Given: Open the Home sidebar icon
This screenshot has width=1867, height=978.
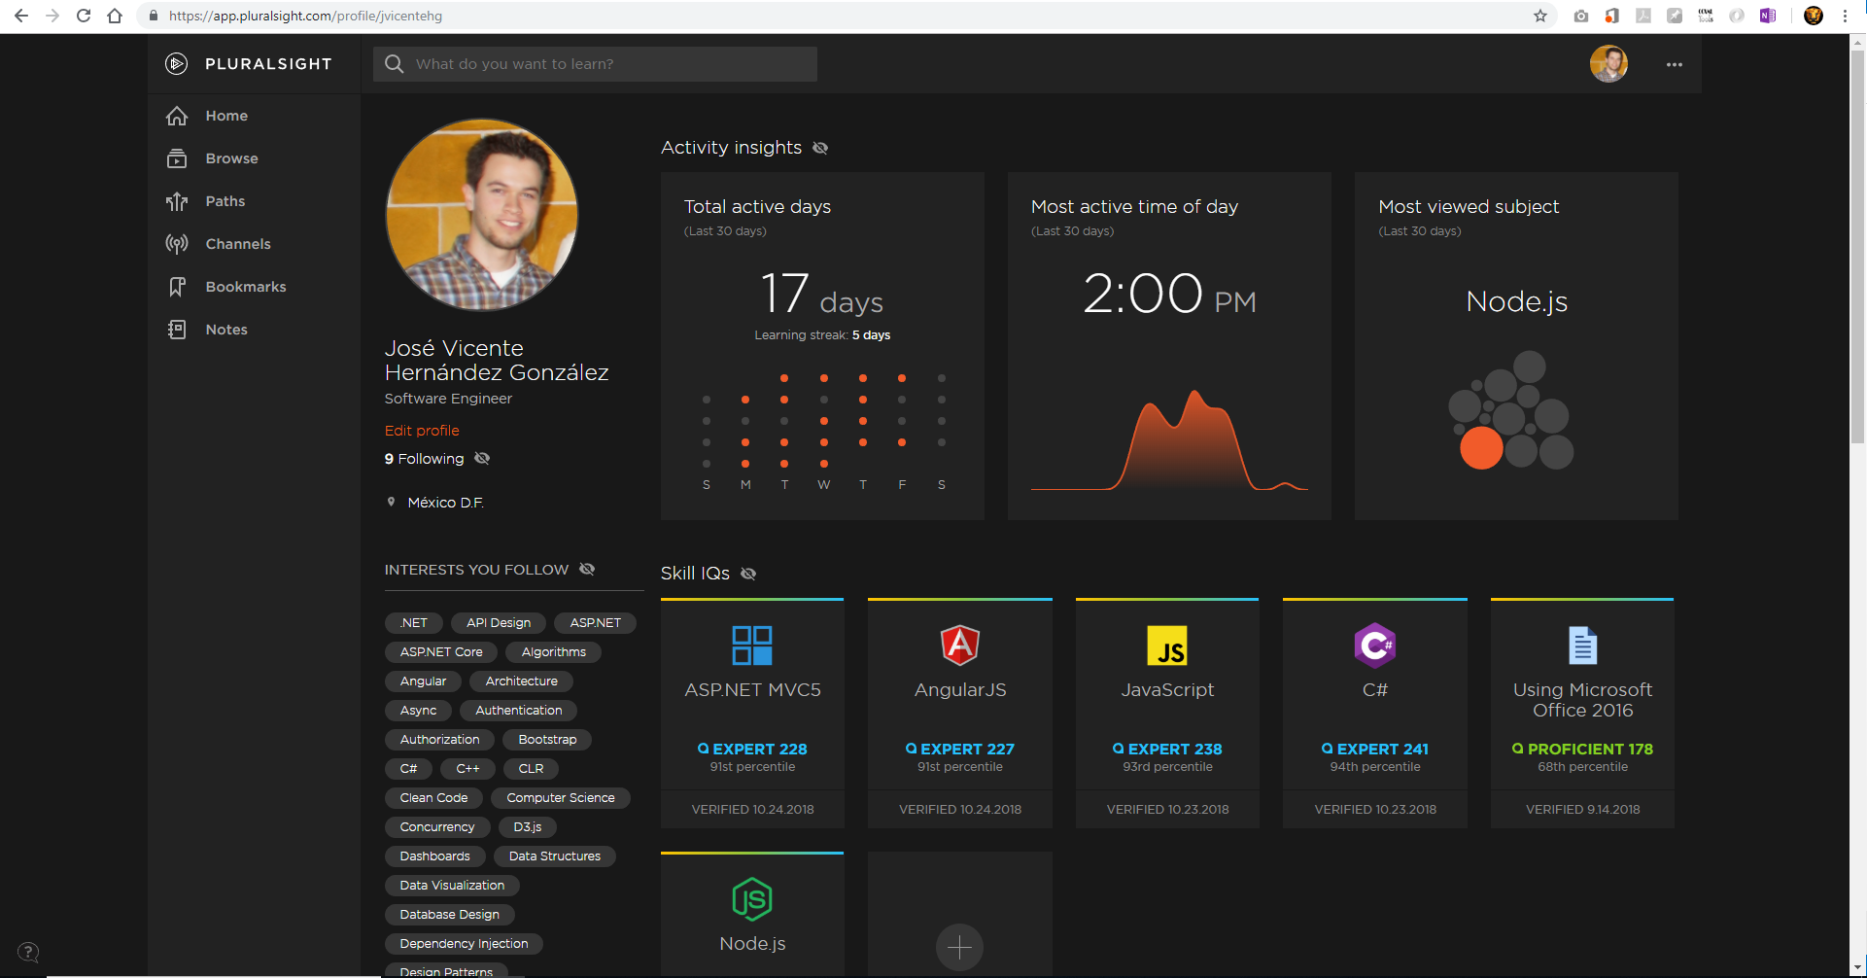Looking at the screenshot, I should [x=177, y=116].
